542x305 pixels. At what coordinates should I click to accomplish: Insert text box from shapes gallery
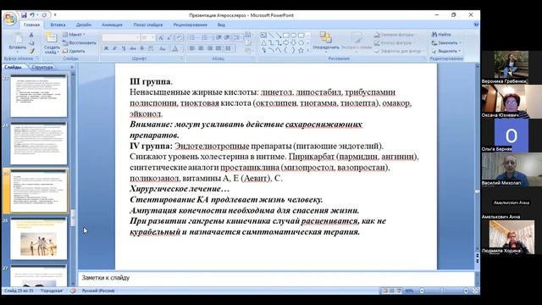point(263,36)
